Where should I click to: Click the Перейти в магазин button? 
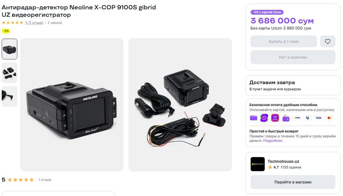[293, 182]
